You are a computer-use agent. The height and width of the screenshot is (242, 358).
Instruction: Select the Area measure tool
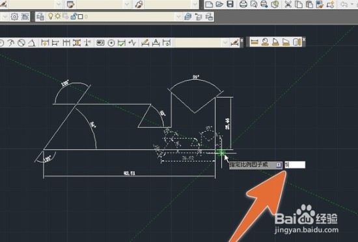coord(286,42)
